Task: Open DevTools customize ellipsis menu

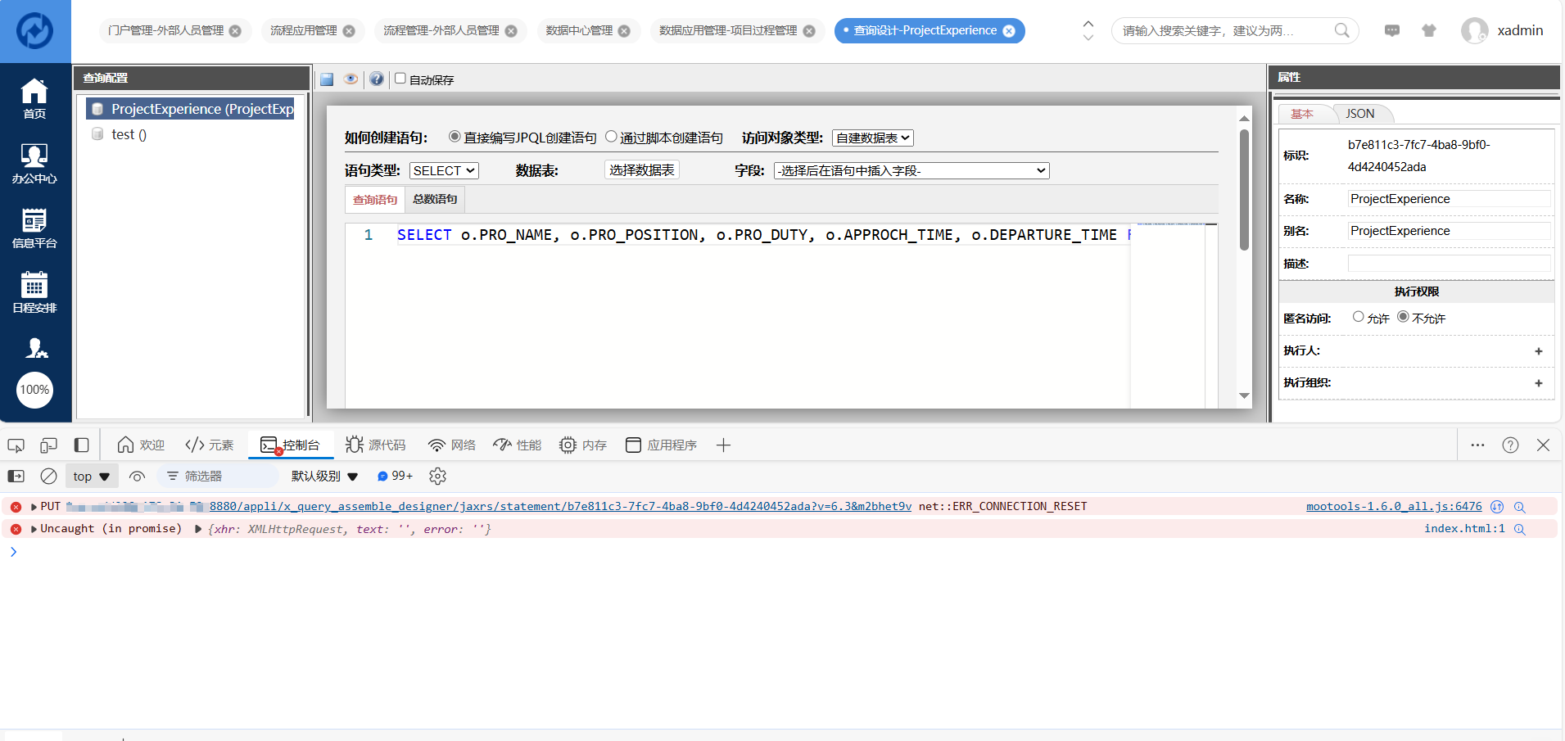Action: pyautogui.click(x=1477, y=445)
